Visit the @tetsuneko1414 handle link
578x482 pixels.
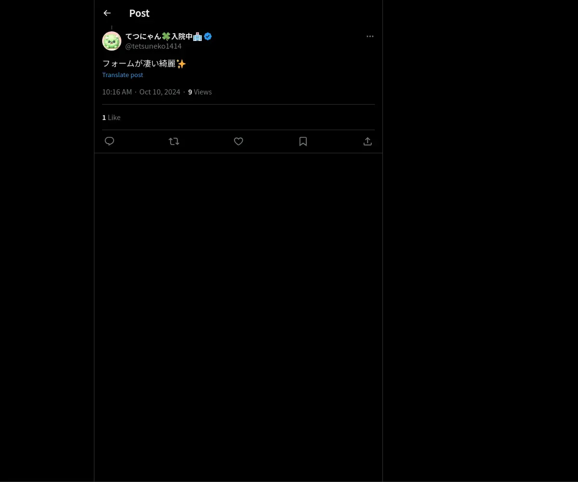[153, 46]
